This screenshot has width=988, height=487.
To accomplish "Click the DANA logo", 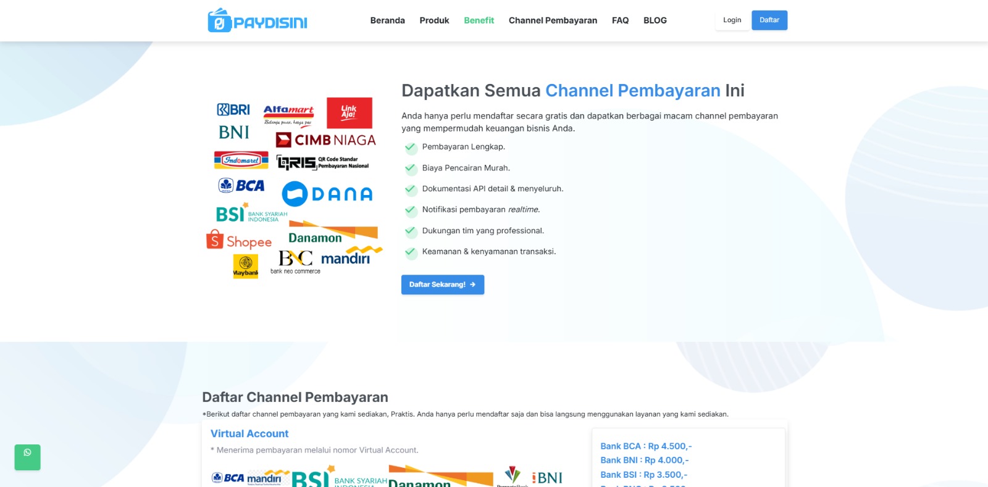I will (x=327, y=194).
